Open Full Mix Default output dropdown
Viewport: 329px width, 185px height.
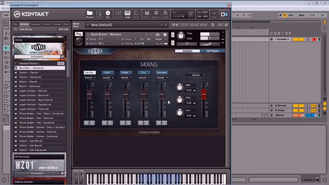coord(90,78)
